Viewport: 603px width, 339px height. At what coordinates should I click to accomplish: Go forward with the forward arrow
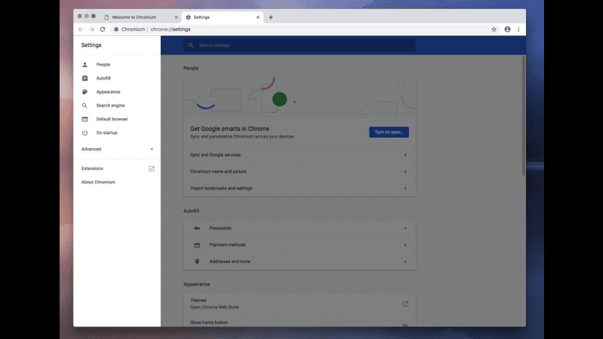click(x=91, y=29)
